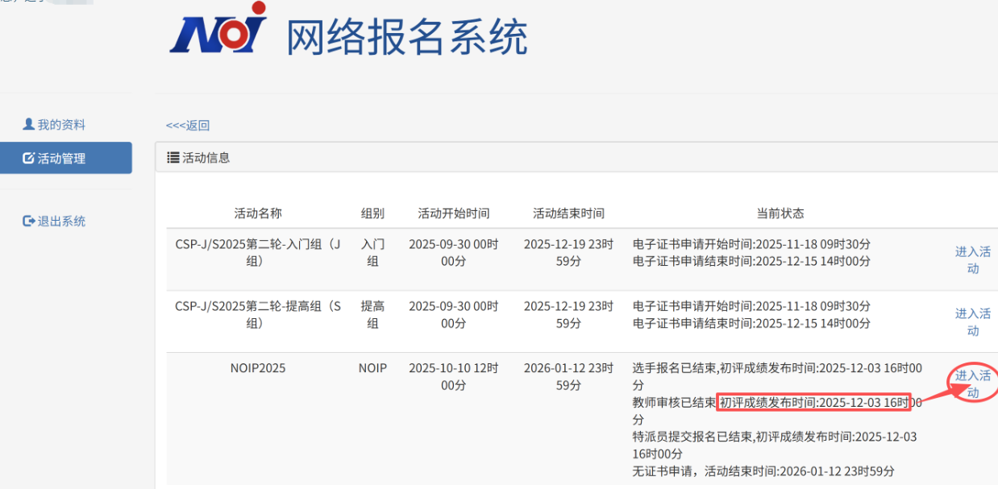Click the 网络报名系统 page title

tap(407, 34)
